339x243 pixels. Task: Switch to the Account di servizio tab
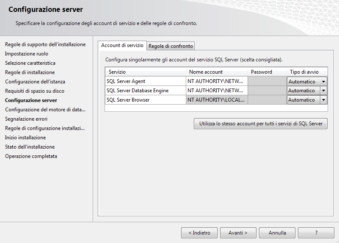point(122,46)
